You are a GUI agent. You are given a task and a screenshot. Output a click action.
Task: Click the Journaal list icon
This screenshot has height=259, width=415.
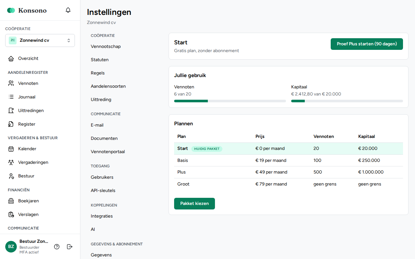click(x=11, y=97)
